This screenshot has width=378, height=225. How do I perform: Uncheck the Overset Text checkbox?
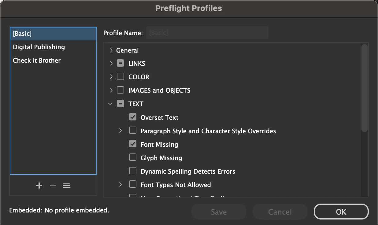pyautogui.click(x=133, y=117)
